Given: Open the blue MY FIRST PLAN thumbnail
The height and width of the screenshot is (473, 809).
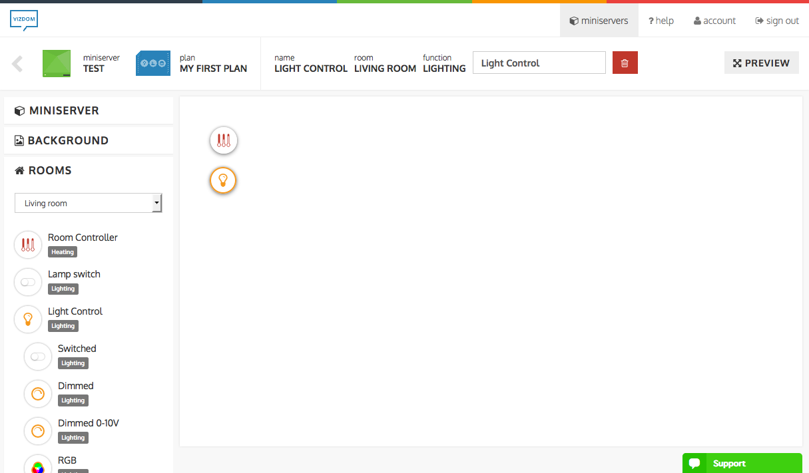Looking at the screenshot, I should tap(153, 63).
